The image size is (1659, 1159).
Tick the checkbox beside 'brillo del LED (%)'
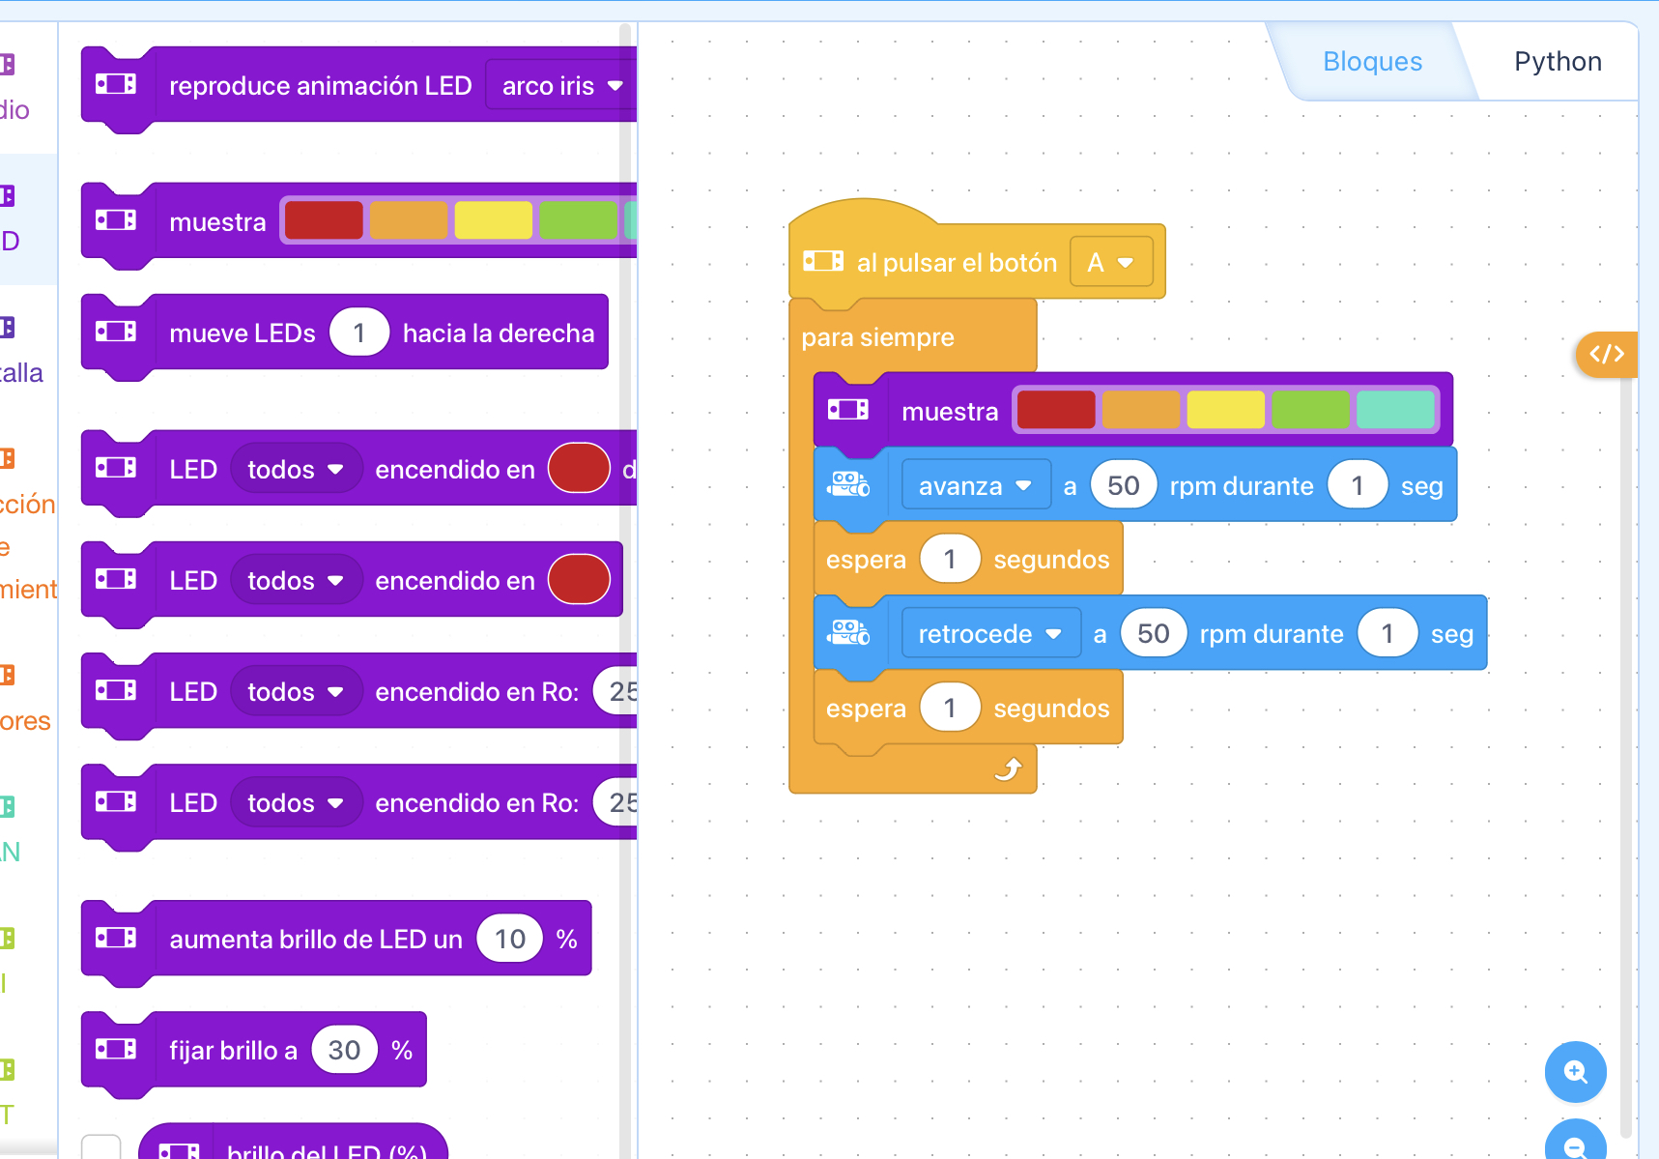click(101, 1148)
